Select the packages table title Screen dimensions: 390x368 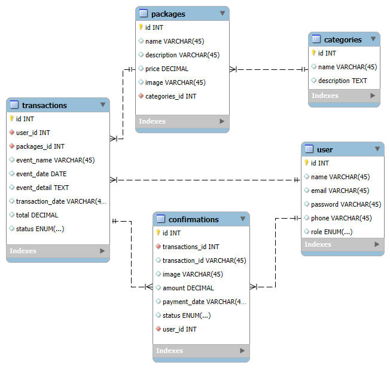pos(168,14)
